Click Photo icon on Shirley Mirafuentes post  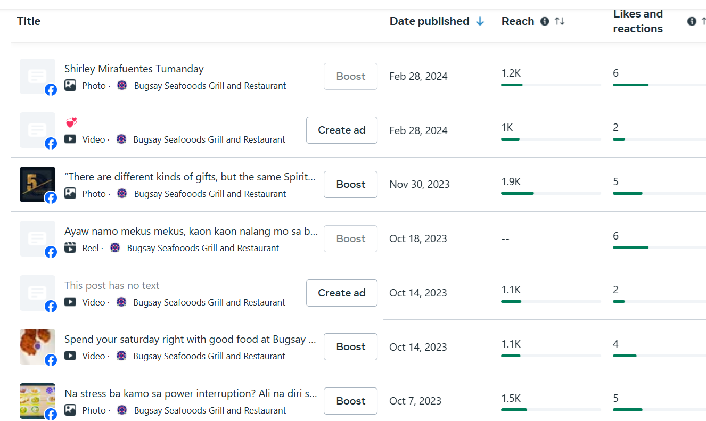click(x=70, y=86)
